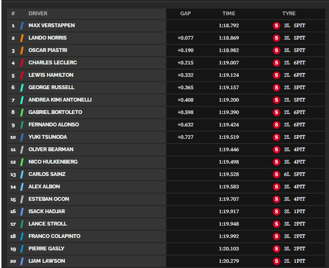The image size is (329, 268).
Task: Click Max Verstappen's blue team color stripe
Action: pyautogui.click(x=22, y=26)
